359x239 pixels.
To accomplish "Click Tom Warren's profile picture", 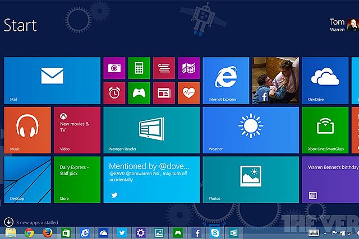I will 353,25.
